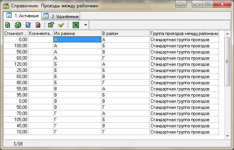
Task: Select the cost cell 105,00
Action: (x=16, y=120)
